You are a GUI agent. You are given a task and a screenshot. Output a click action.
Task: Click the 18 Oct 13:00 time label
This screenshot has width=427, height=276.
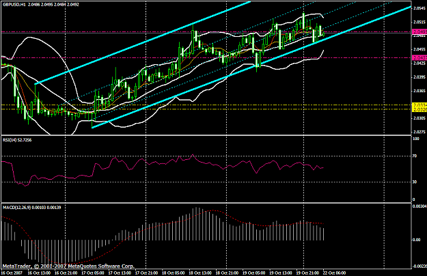(200, 273)
